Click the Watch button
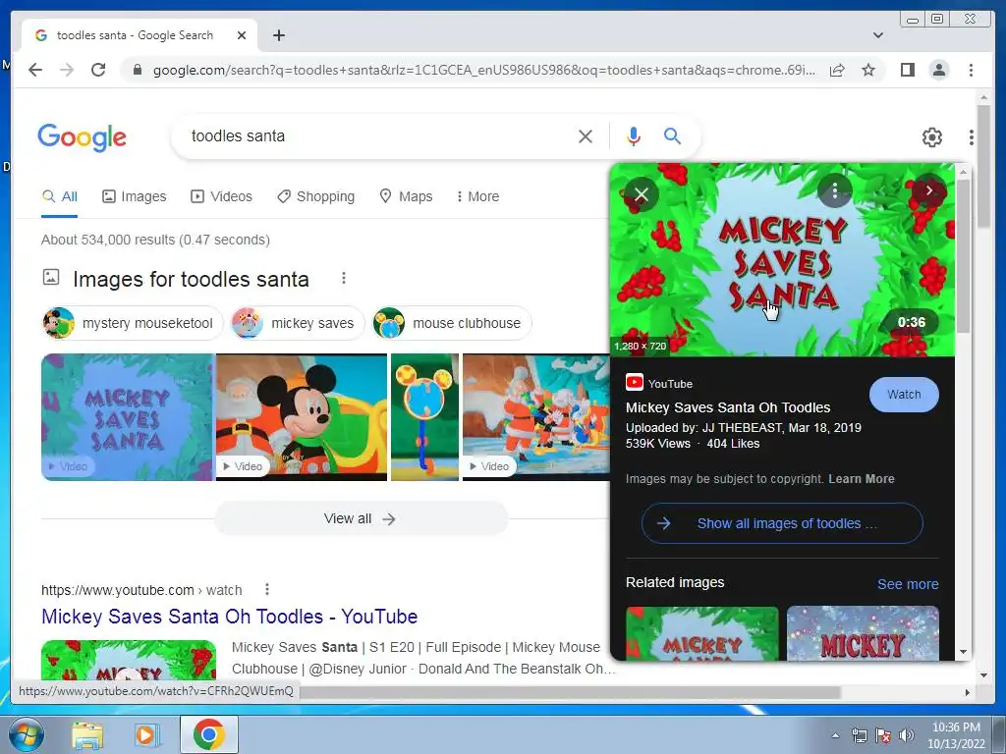The image size is (1006, 754). point(904,395)
